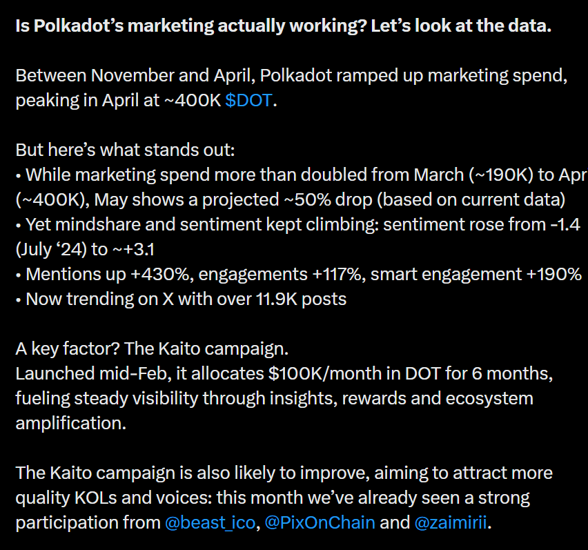Click the bold headline about Polkadot's marketing
Viewport: 588px width, 550px height.
(284, 26)
